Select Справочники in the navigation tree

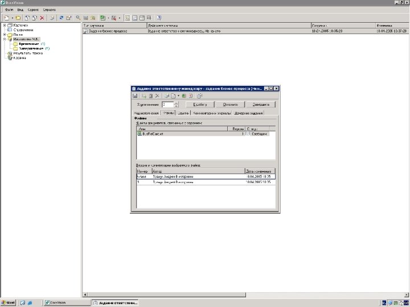[23, 30]
